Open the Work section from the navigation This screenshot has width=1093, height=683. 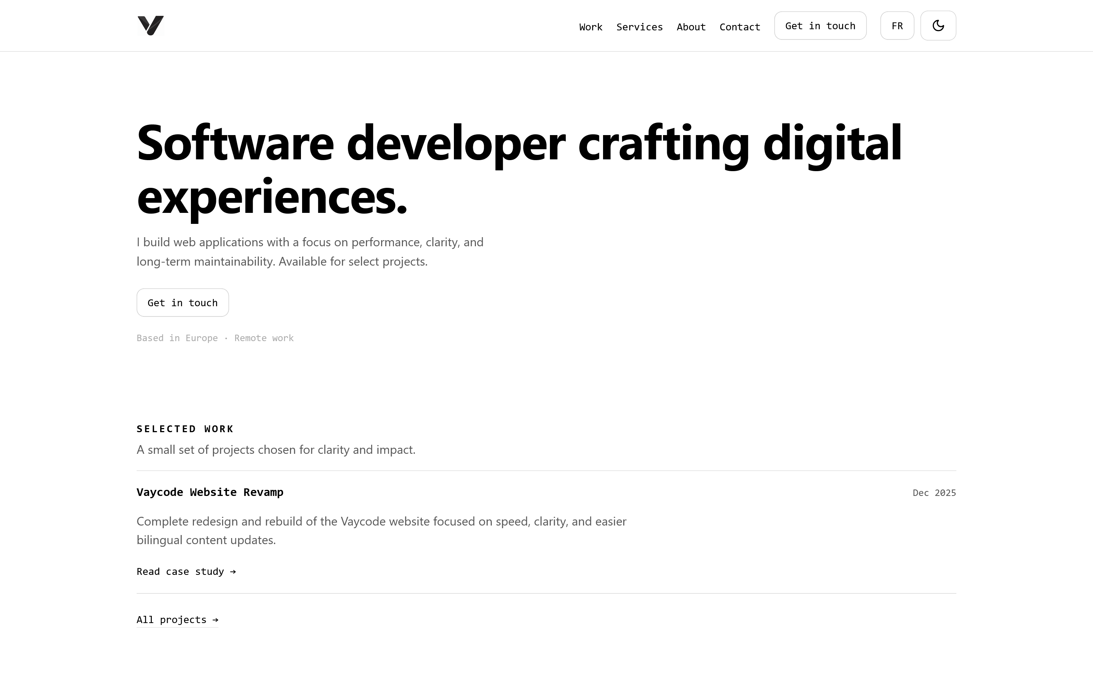coord(590,27)
